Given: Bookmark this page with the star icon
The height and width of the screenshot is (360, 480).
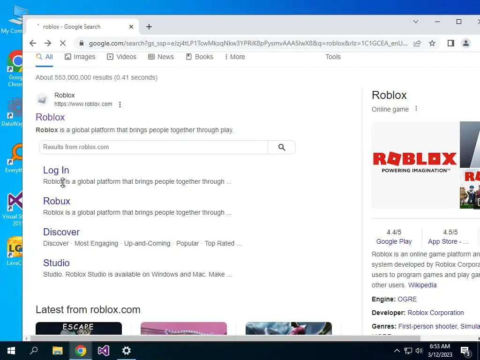Looking at the screenshot, I should click(432, 43).
